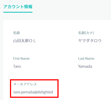The height and width of the screenshot is (100, 111).
Task: Click the first name value Taro
Action: click(17, 66)
